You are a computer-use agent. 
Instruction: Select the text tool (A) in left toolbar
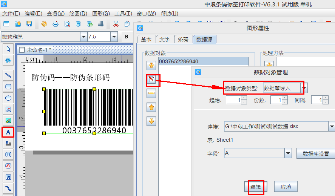(x=8, y=132)
